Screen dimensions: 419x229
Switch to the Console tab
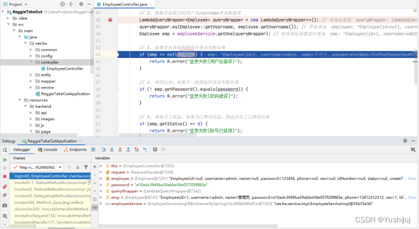47,149
